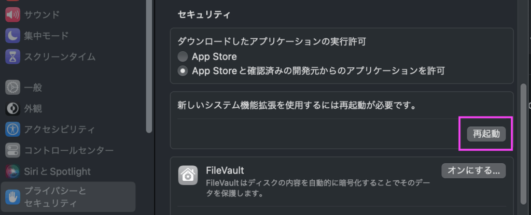The width and height of the screenshot is (531, 215).
Task: Click the gear icon for 一般
Action: pos(12,88)
